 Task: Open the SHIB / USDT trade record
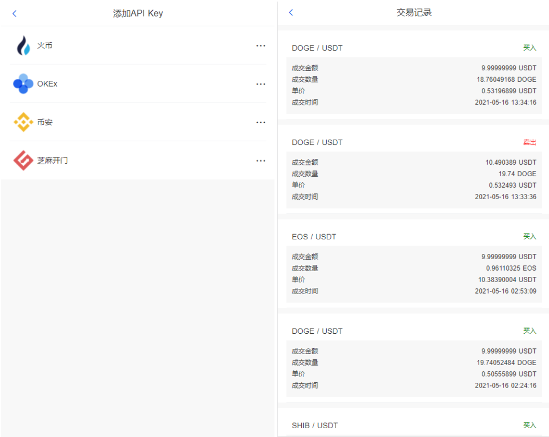(315, 426)
